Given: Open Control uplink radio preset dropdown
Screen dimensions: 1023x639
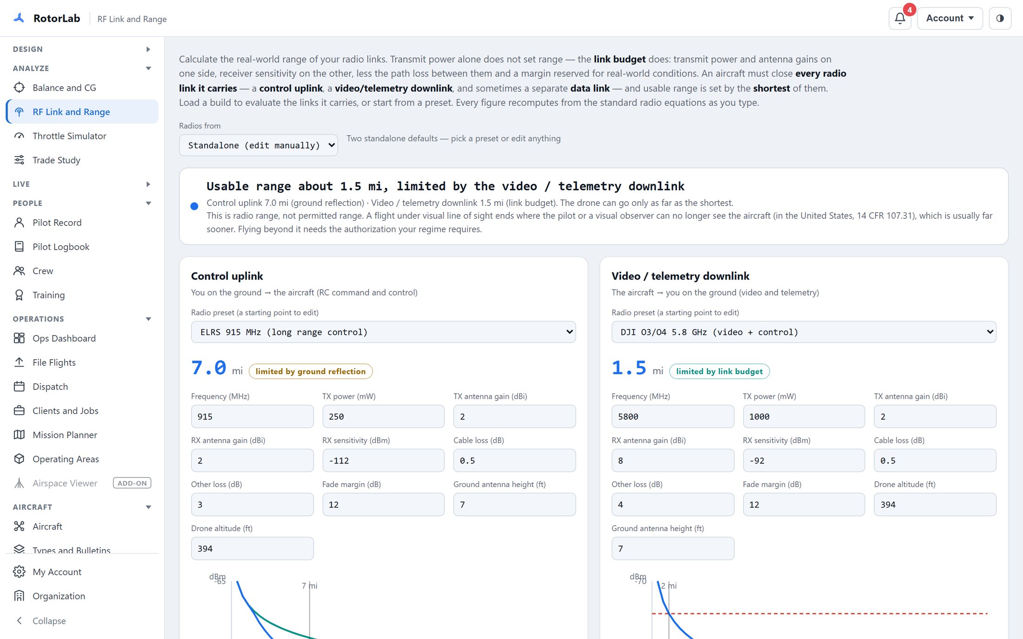Looking at the screenshot, I should point(383,332).
